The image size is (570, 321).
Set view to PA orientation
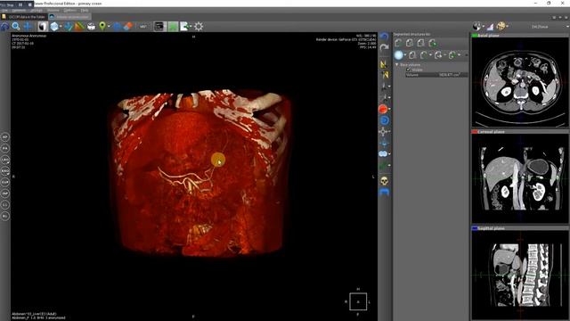tap(5, 149)
